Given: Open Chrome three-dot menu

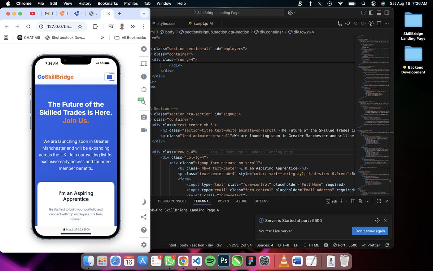Looking at the screenshot, I should [144, 26].
